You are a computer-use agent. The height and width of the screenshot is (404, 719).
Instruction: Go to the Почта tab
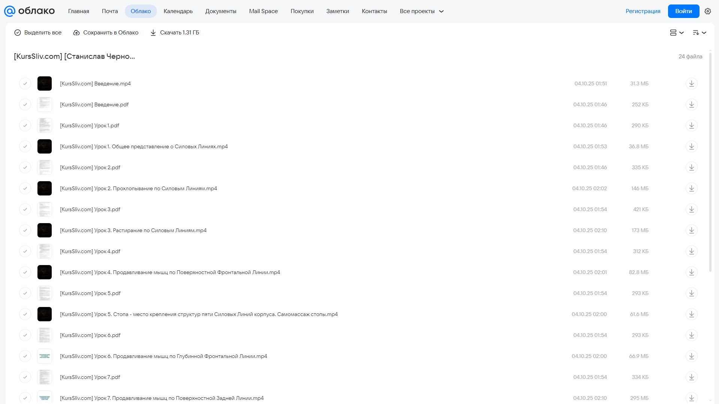coord(110,11)
